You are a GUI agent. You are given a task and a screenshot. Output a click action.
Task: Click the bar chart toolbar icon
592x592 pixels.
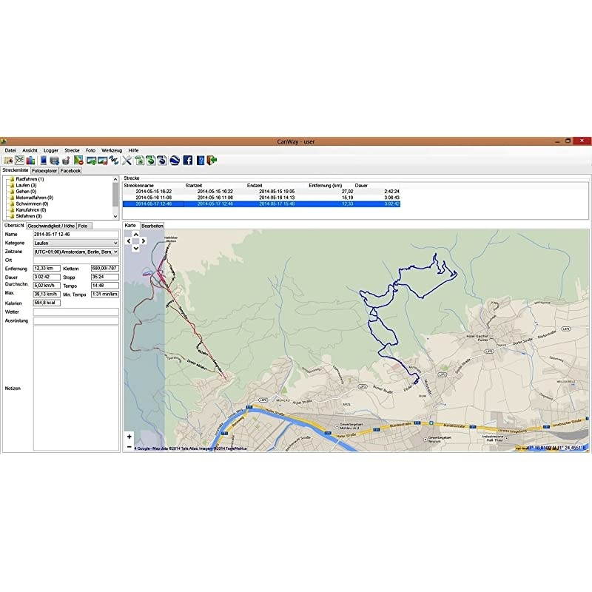click(30, 160)
